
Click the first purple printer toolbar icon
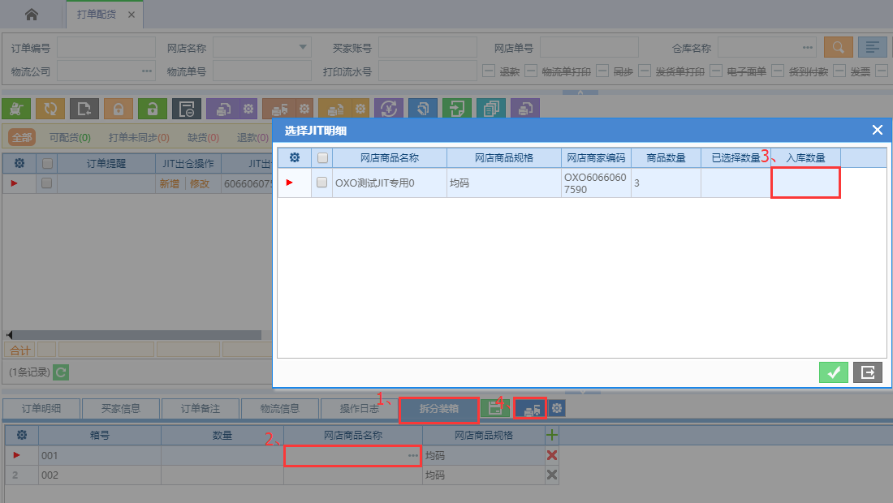223,109
